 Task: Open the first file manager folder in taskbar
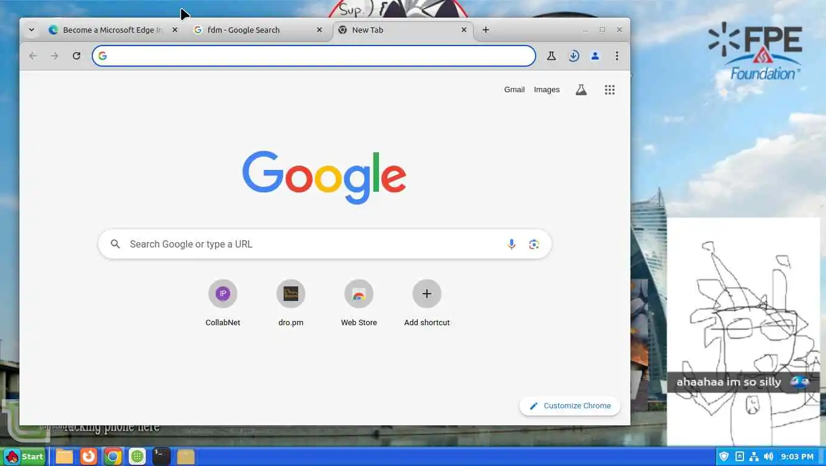pos(64,456)
